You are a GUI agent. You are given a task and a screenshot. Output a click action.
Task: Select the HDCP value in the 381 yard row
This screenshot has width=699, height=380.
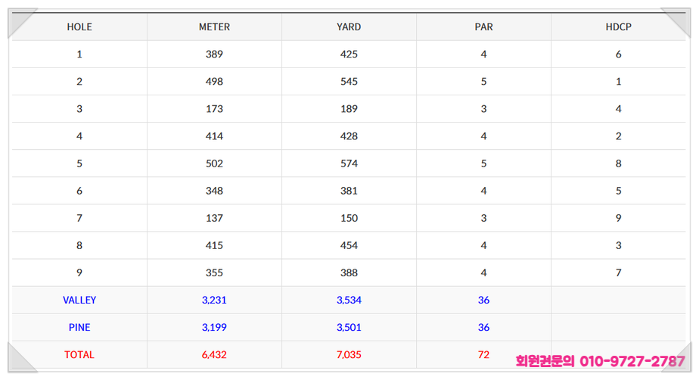click(x=618, y=191)
